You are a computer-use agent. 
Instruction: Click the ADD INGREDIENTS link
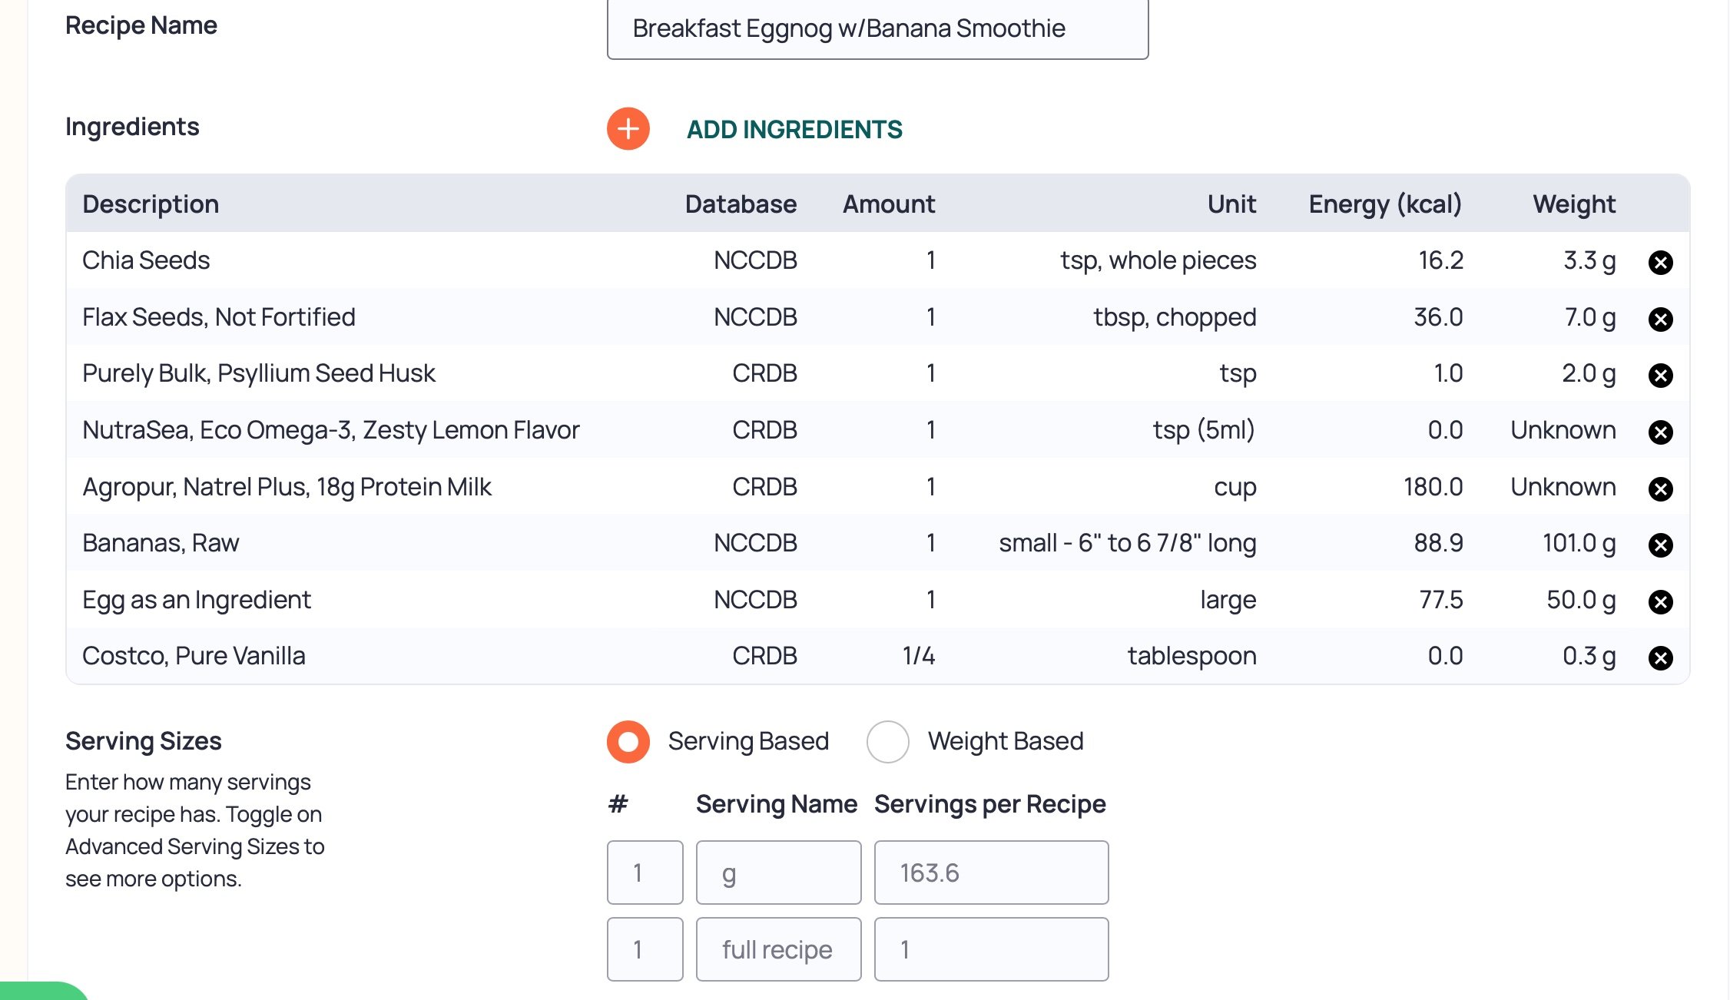[794, 129]
